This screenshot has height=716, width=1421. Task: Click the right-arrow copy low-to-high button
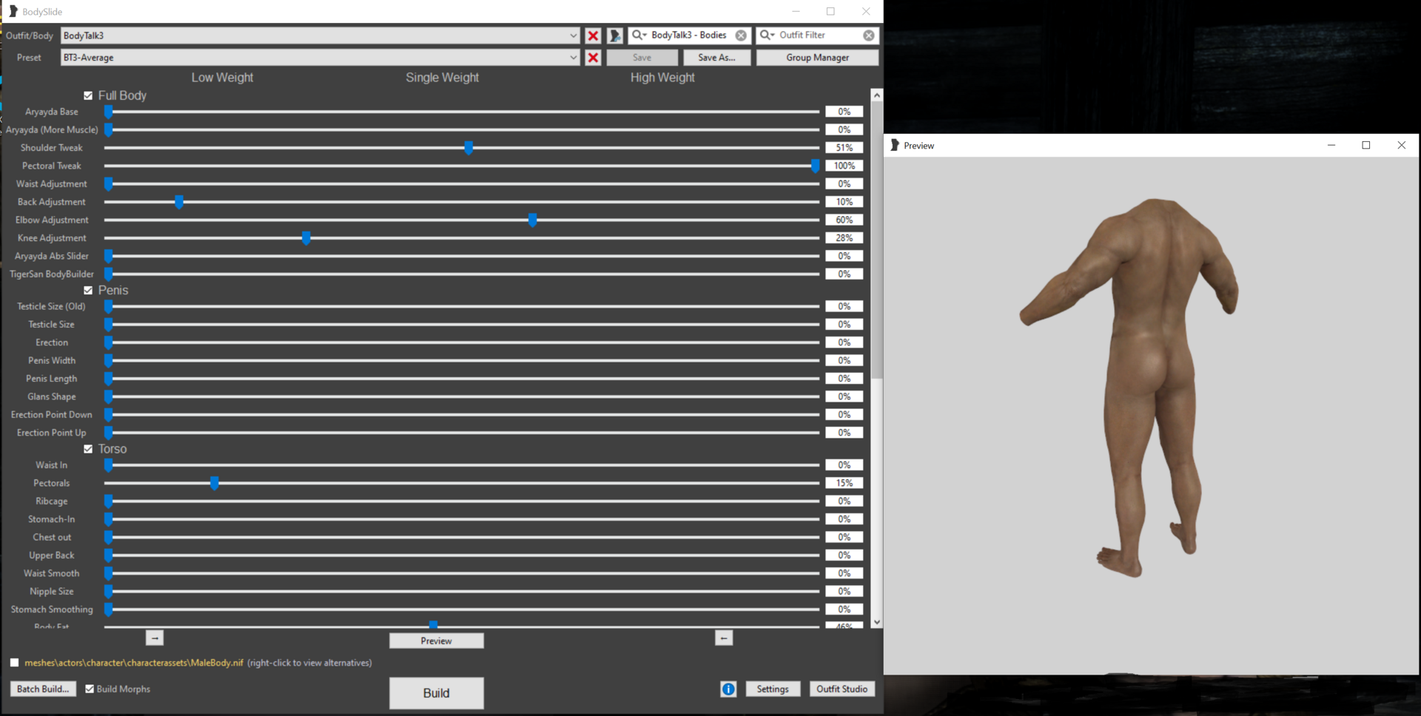(x=155, y=638)
